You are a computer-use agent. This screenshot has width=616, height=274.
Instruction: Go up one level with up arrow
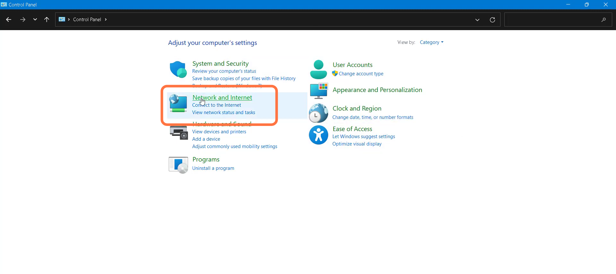tap(47, 20)
